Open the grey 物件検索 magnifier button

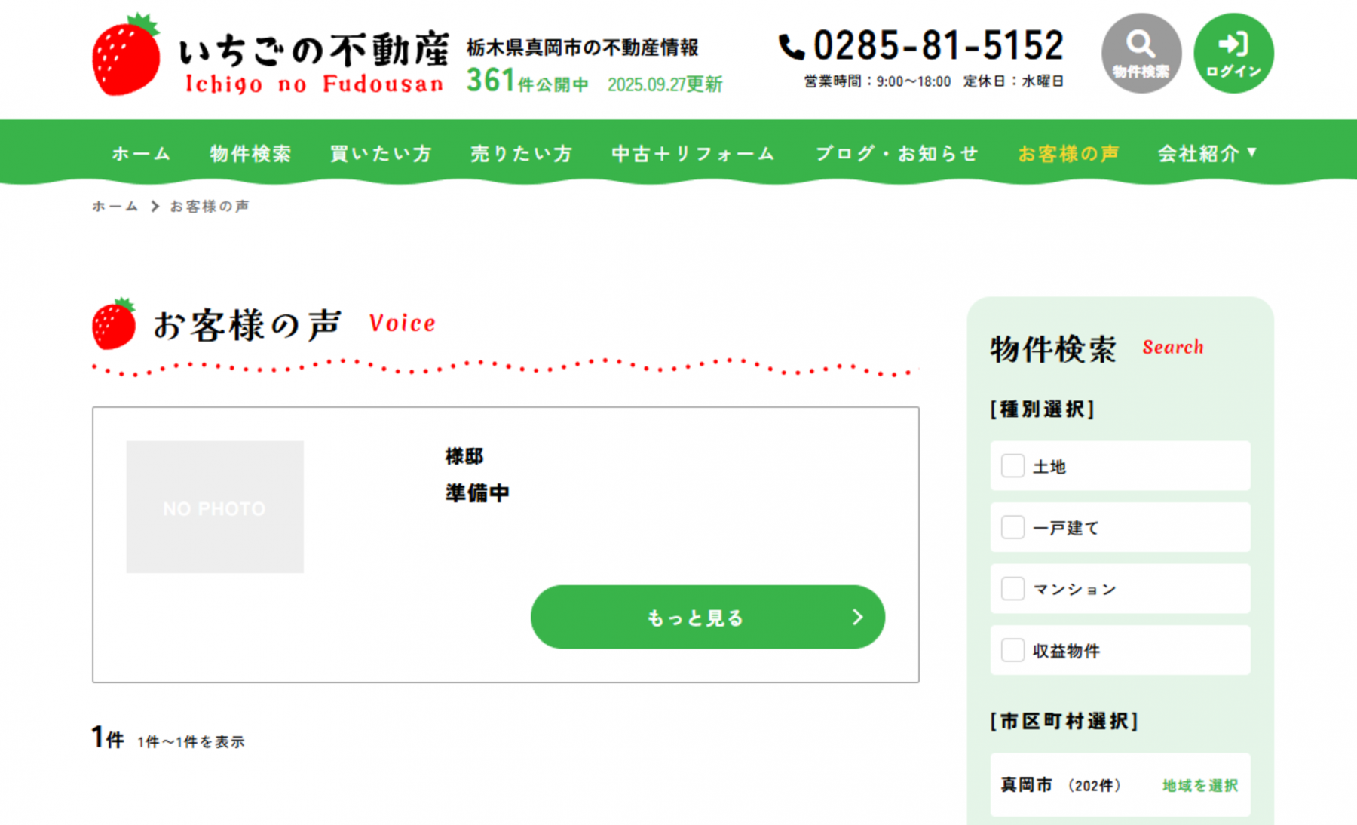click(1141, 53)
